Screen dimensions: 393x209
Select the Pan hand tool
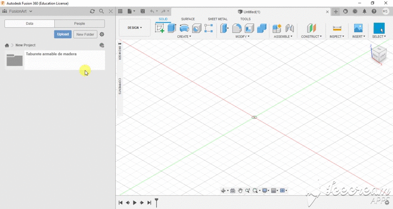click(x=240, y=191)
